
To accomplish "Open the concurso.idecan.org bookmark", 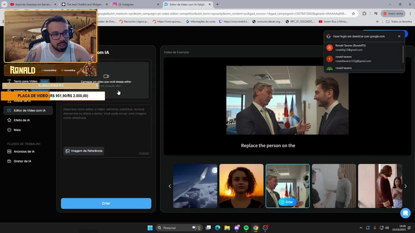I will (x=267, y=22).
